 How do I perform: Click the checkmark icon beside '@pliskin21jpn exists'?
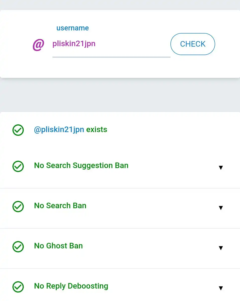[x=18, y=130]
